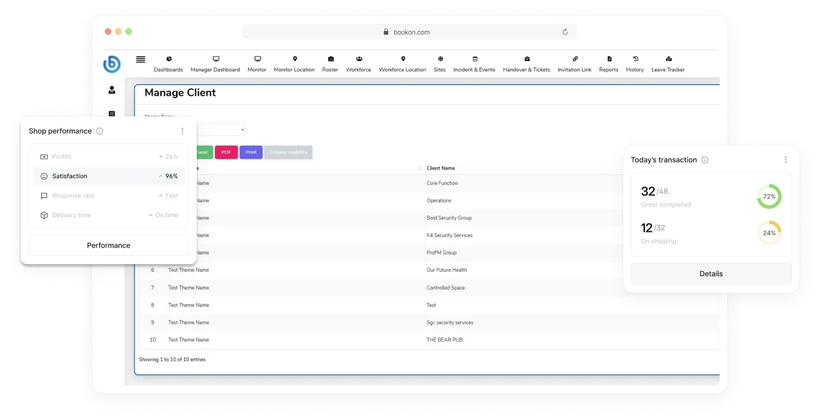The width and height of the screenshot is (820, 419).
Task: Open Today's transaction three-dot menu
Action: click(785, 160)
